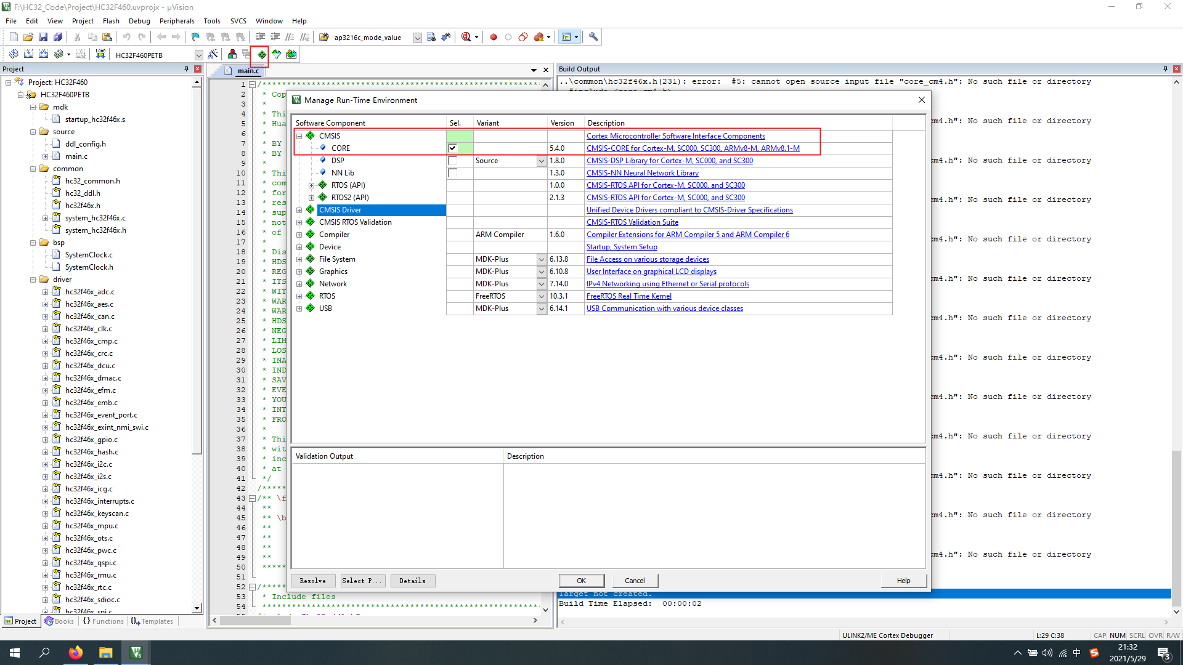Viewport: 1183px width, 665px height.
Task: Click Insert breakpoint red dot icon
Action: 493,38
